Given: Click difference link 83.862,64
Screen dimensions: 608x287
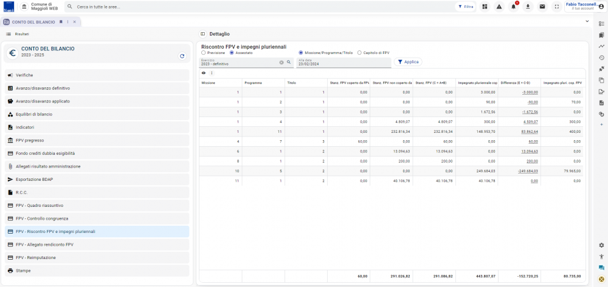Looking at the screenshot, I should 530,132.
